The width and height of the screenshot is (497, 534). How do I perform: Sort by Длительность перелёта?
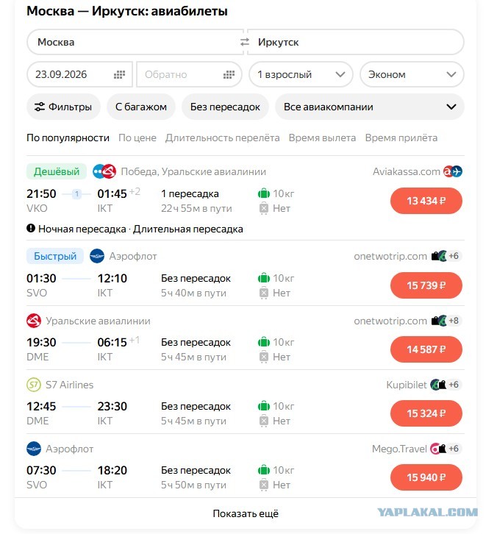pyautogui.click(x=222, y=138)
